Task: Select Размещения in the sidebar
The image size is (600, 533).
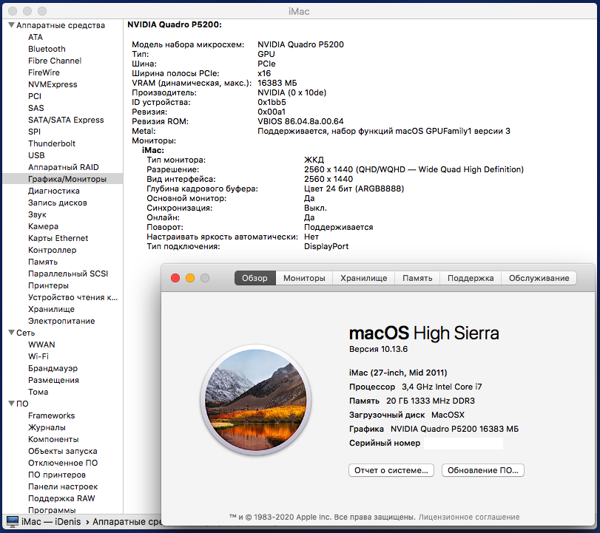Action: pyautogui.click(x=53, y=380)
